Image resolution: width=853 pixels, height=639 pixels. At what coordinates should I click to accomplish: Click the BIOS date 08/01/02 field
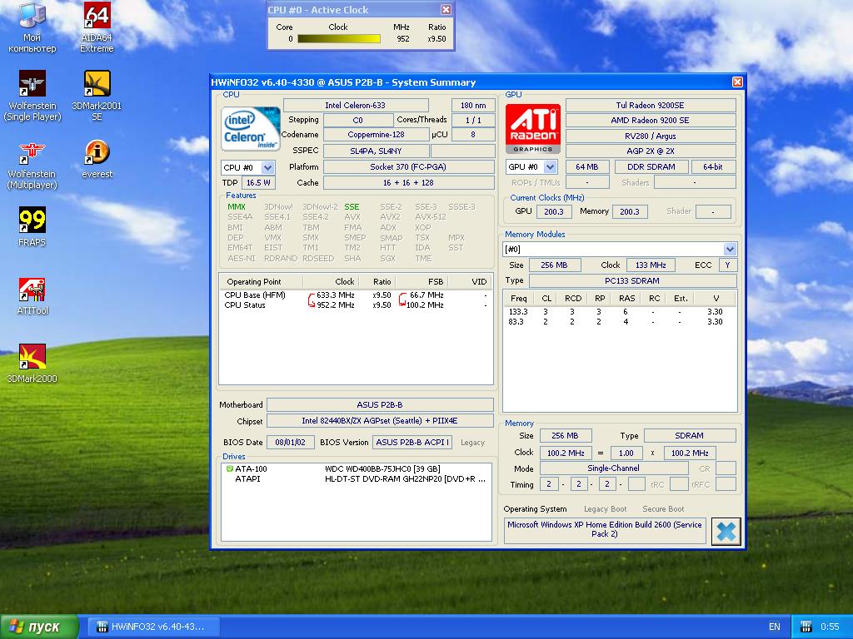coord(290,443)
